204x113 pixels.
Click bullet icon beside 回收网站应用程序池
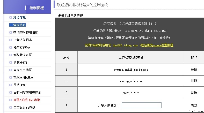tap(11, 93)
